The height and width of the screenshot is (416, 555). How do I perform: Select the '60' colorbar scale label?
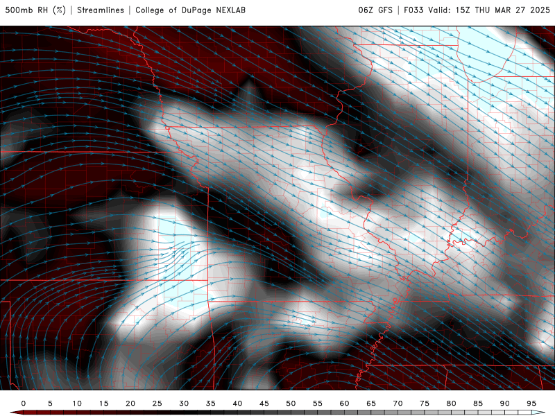coord(344,404)
